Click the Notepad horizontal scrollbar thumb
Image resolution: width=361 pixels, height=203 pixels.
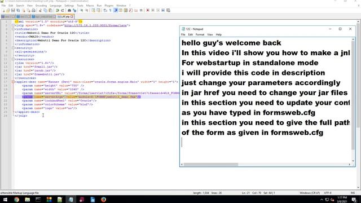pos(211,164)
